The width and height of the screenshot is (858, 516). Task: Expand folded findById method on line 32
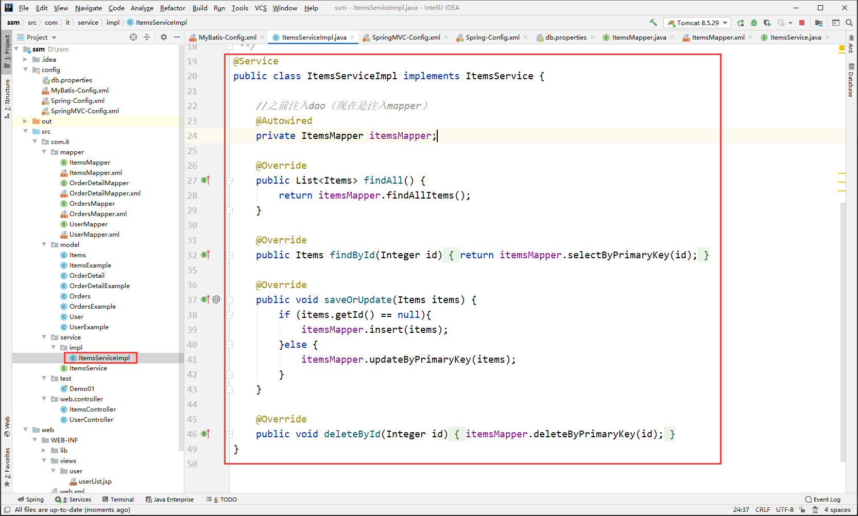pos(230,255)
